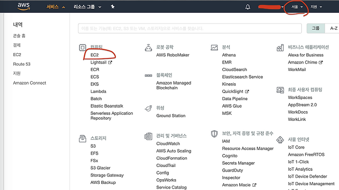Open Amazon Connect from history

(x=29, y=83)
